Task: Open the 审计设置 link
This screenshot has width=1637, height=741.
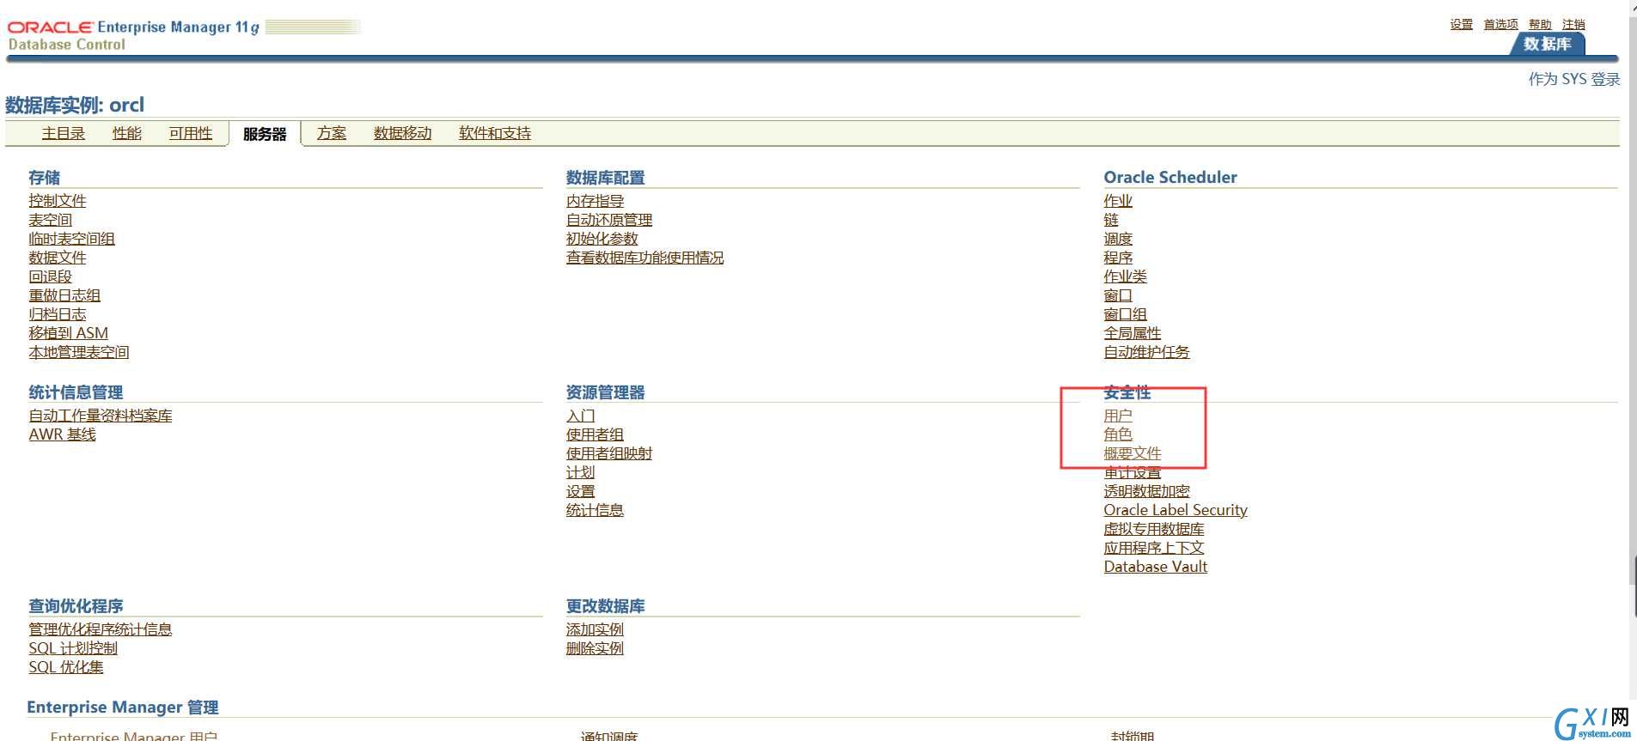Action: point(1133,472)
